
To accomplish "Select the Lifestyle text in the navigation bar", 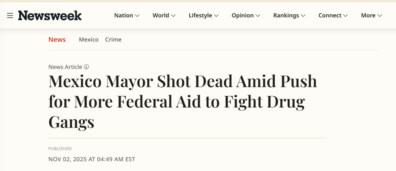I will pos(200,15).
